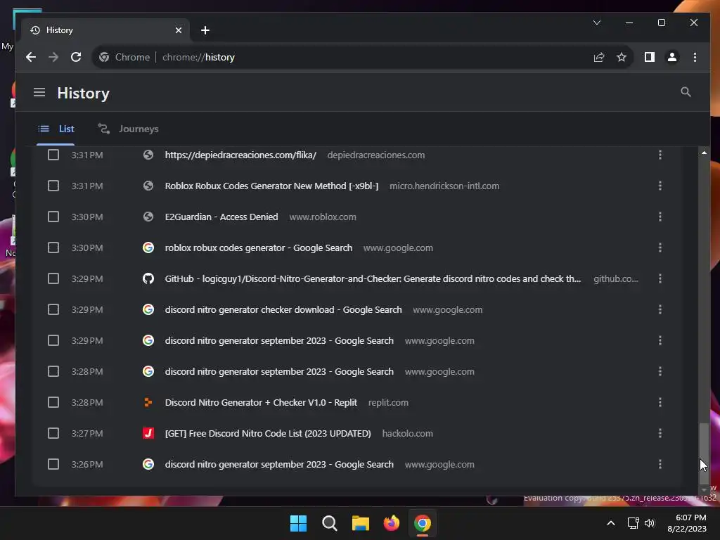Switch to the Journeys tab

pyautogui.click(x=128, y=129)
